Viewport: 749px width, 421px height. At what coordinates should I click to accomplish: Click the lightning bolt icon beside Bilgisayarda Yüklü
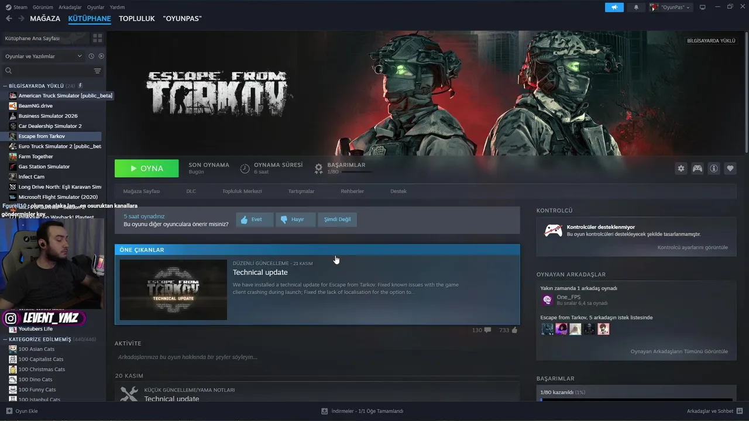(x=80, y=86)
